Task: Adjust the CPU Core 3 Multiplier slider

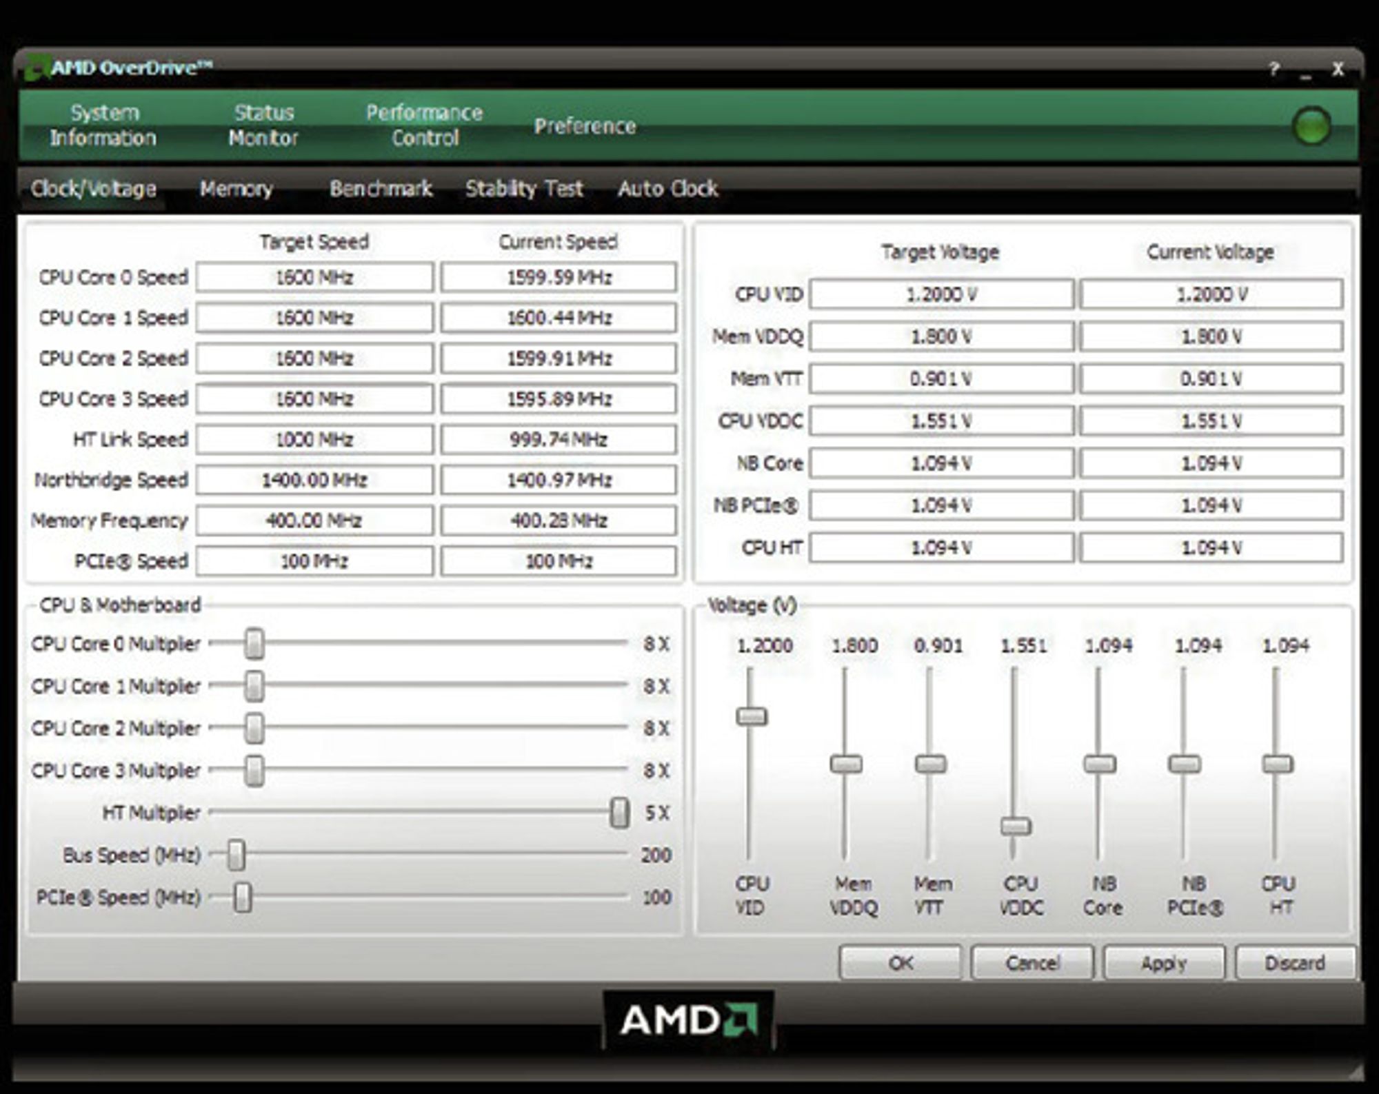Action: pyautogui.click(x=254, y=771)
